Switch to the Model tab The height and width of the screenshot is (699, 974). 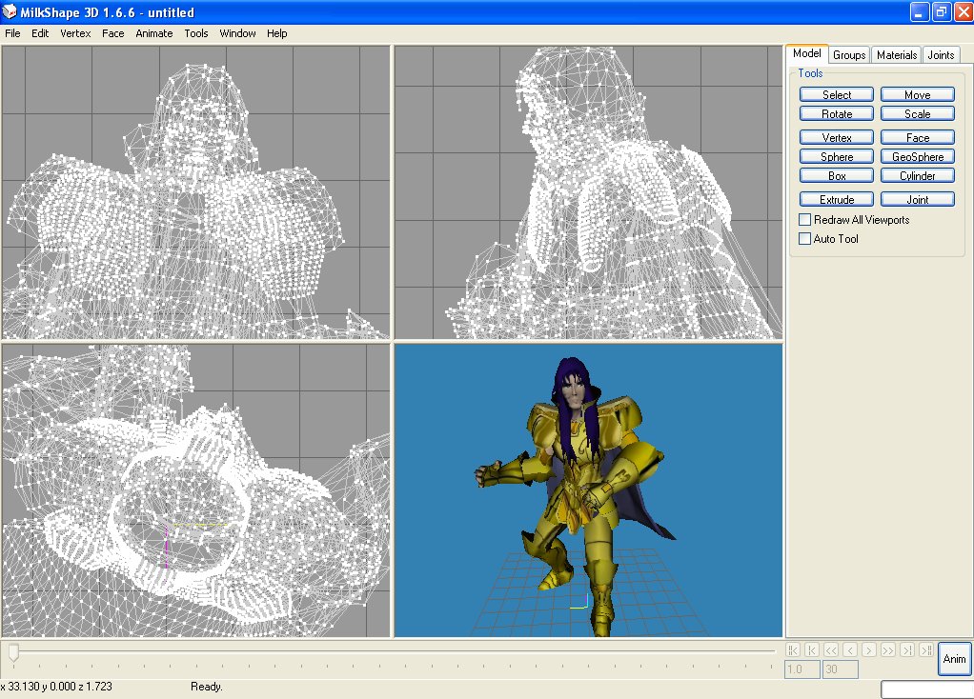pos(806,54)
